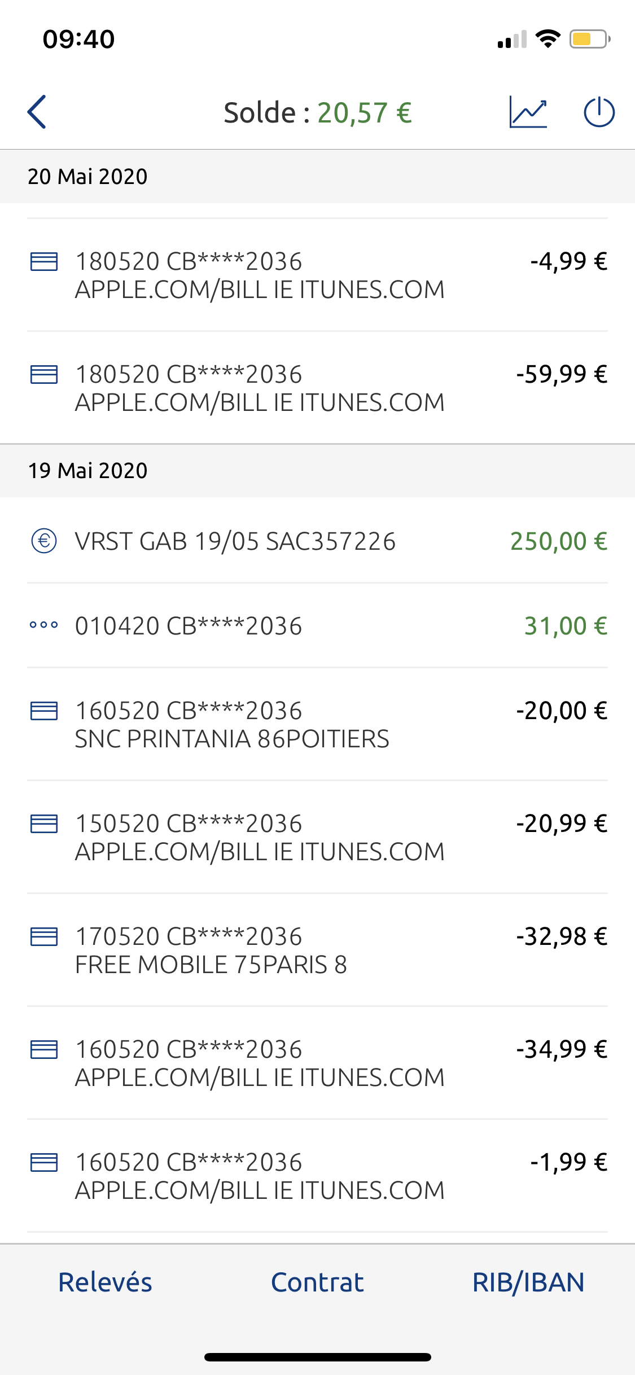Image resolution: width=635 pixels, height=1375 pixels.
Task: Tap the euro icon beside VRST GAB deposit
Action: 44,541
